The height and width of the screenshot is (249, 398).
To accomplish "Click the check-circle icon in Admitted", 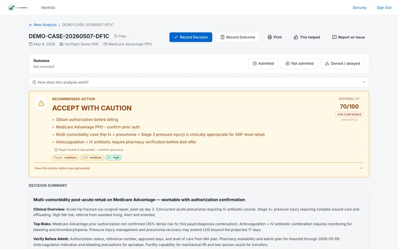I will click(x=255, y=64).
